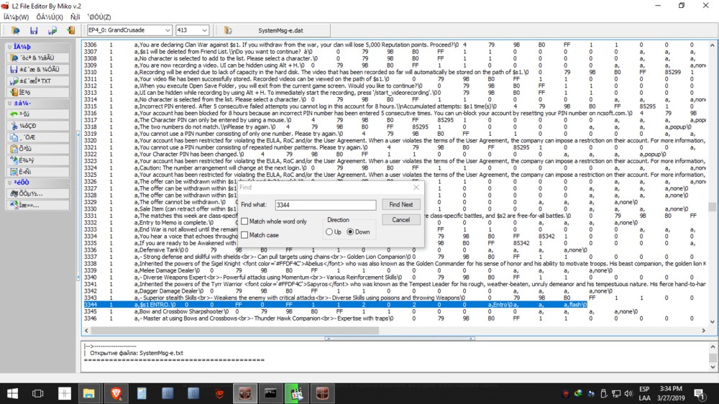The image size is (719, 404).
Task: Click the Find what text field
Action: (x=325, y=205)
